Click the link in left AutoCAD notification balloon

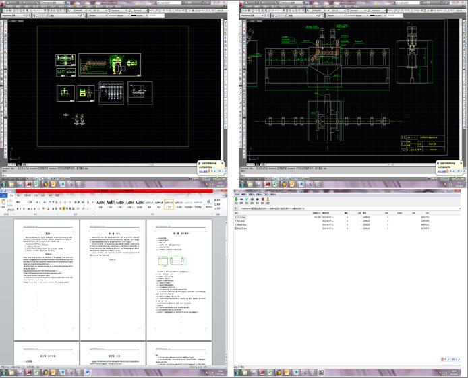[x=203, y=171]
